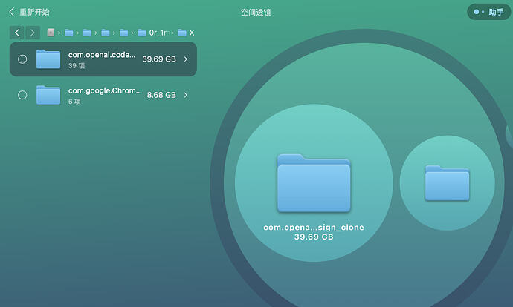The width and height of the screenshot is (513, 307).
Task: Open the third folder after the disk
Action: (x=106, y=33)
